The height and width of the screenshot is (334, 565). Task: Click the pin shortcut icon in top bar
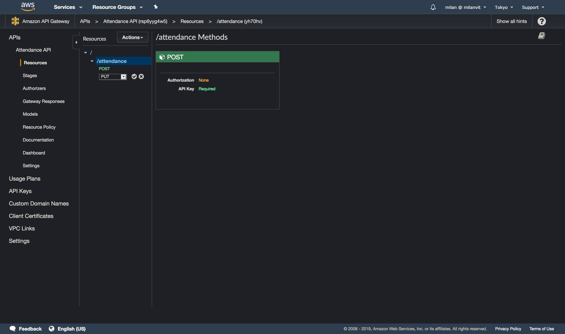[x=156, y=7]
